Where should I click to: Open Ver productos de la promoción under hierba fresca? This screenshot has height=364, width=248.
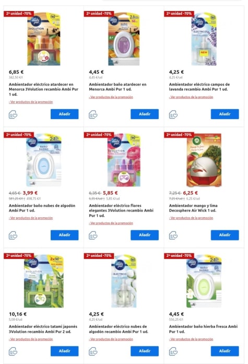click(x=191, y=339)
